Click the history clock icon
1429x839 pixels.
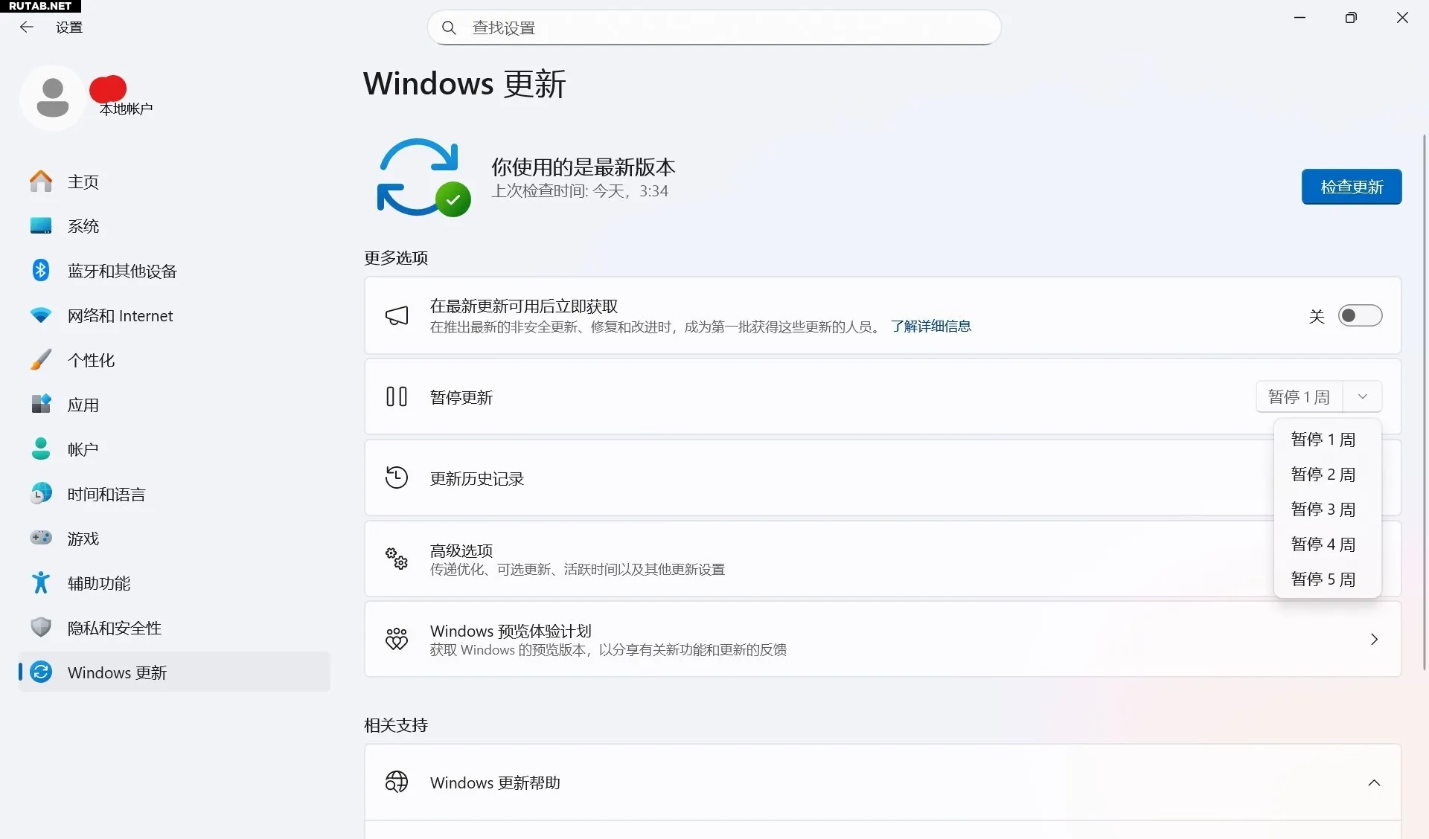(397, 478)
